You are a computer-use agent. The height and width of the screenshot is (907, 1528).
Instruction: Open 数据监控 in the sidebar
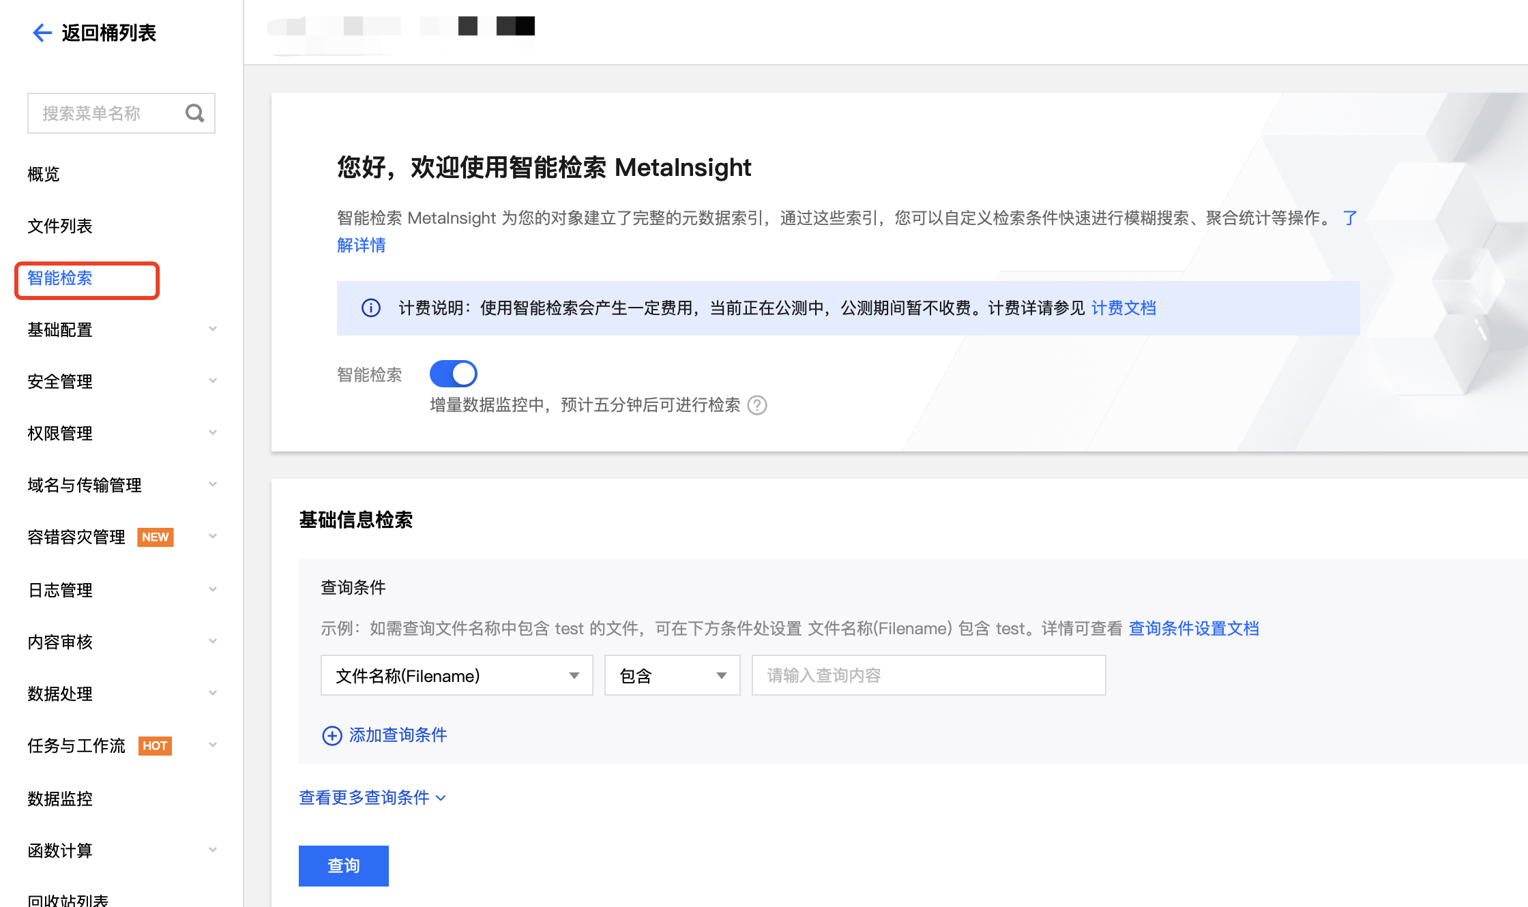coord(60,799)
